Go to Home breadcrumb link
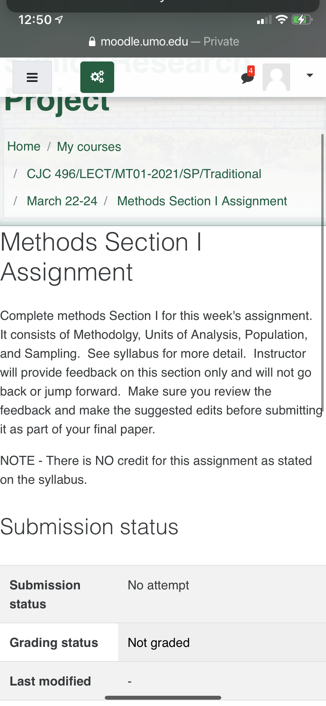Screen dimensions: 326x706 click(24, 147)
